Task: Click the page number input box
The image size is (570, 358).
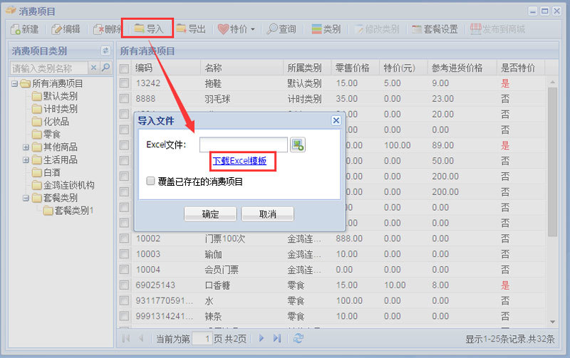Action: pos(202,339)
